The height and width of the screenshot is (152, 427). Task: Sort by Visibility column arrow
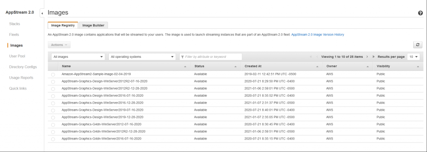click(x=418, y=66)
